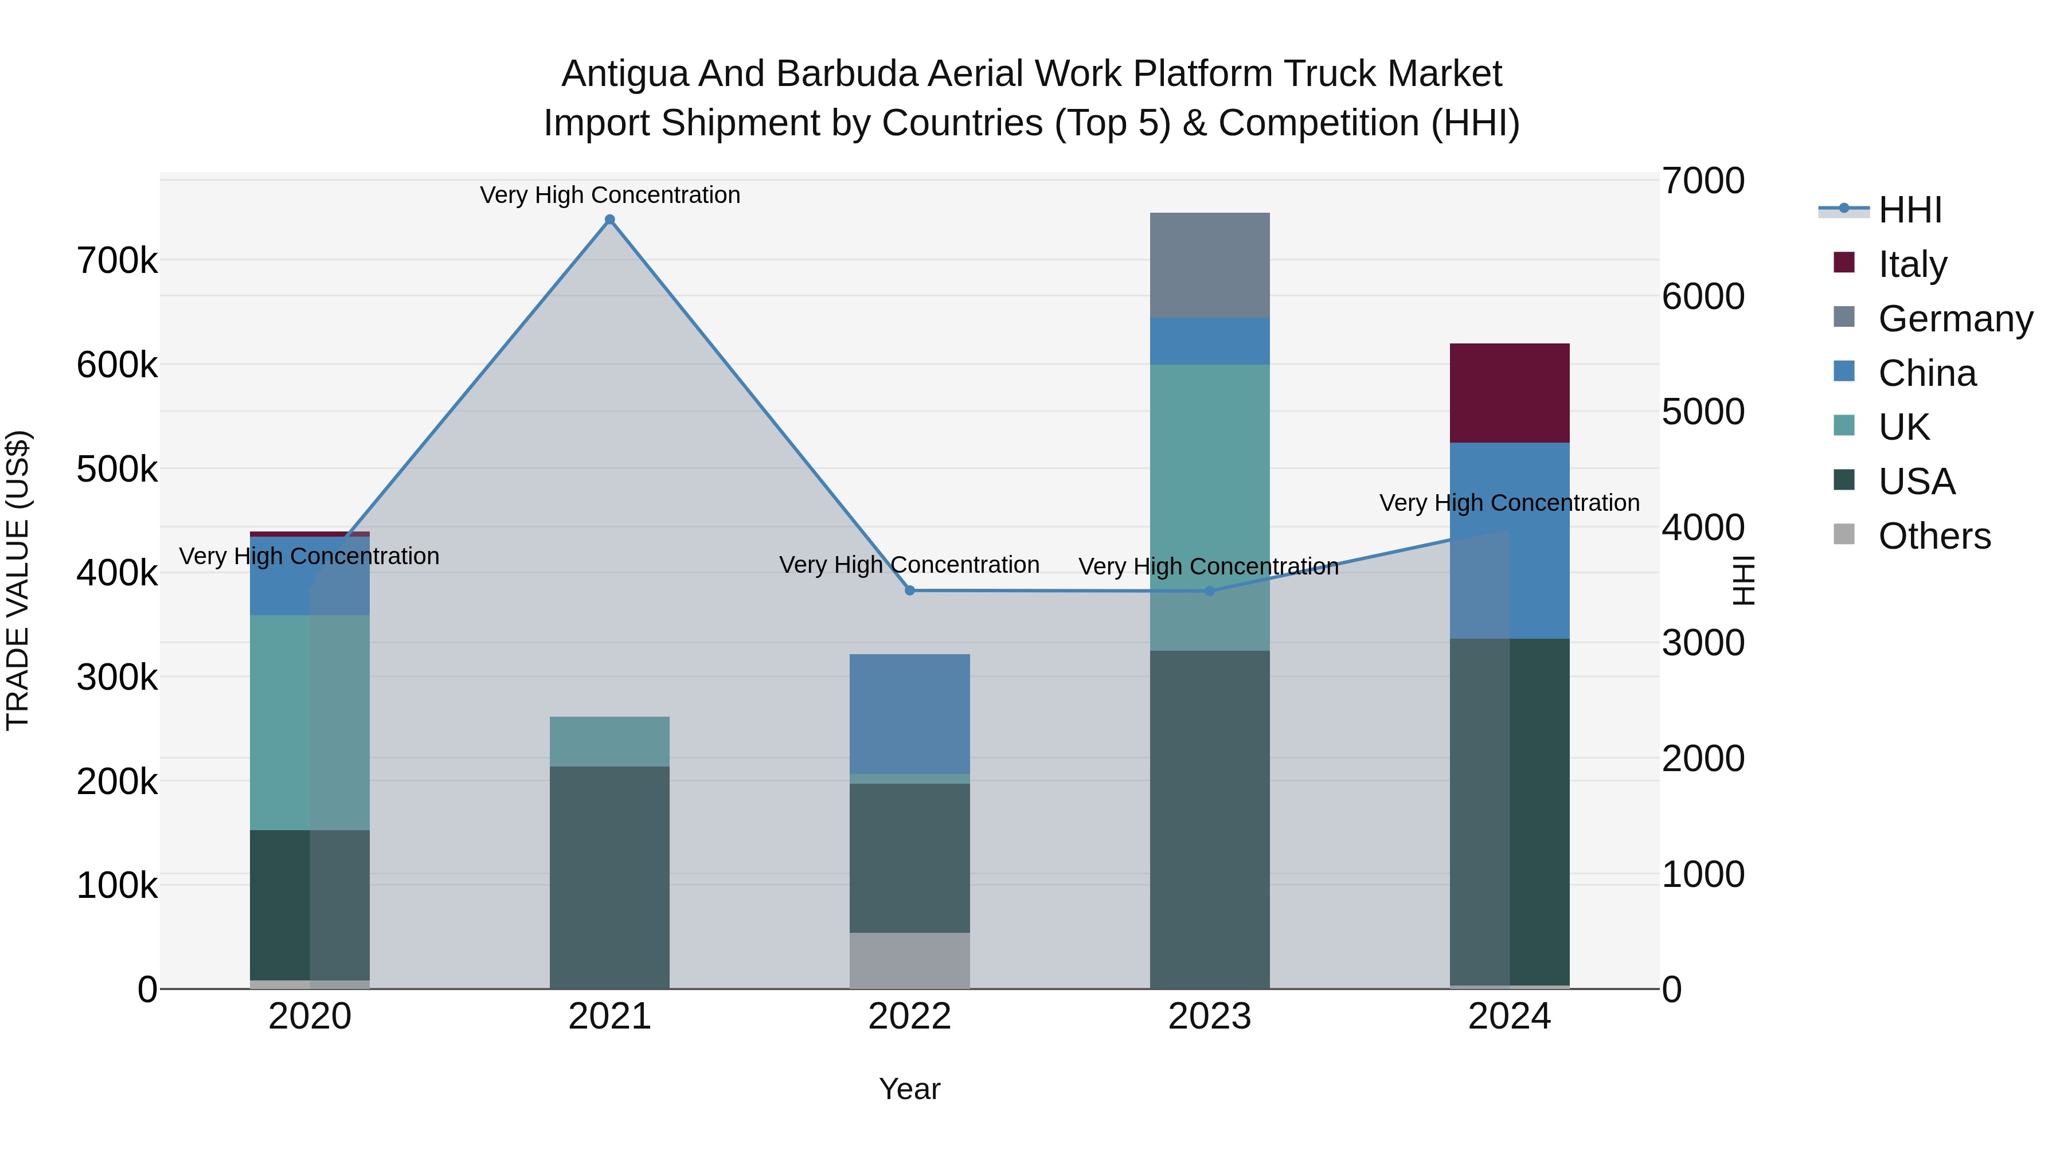Click the 2021 Very High Concentration annotation
Image resolution: width=2064 pixels, height=1161 pixels.
pyautogui.click(x=610, y=195)
